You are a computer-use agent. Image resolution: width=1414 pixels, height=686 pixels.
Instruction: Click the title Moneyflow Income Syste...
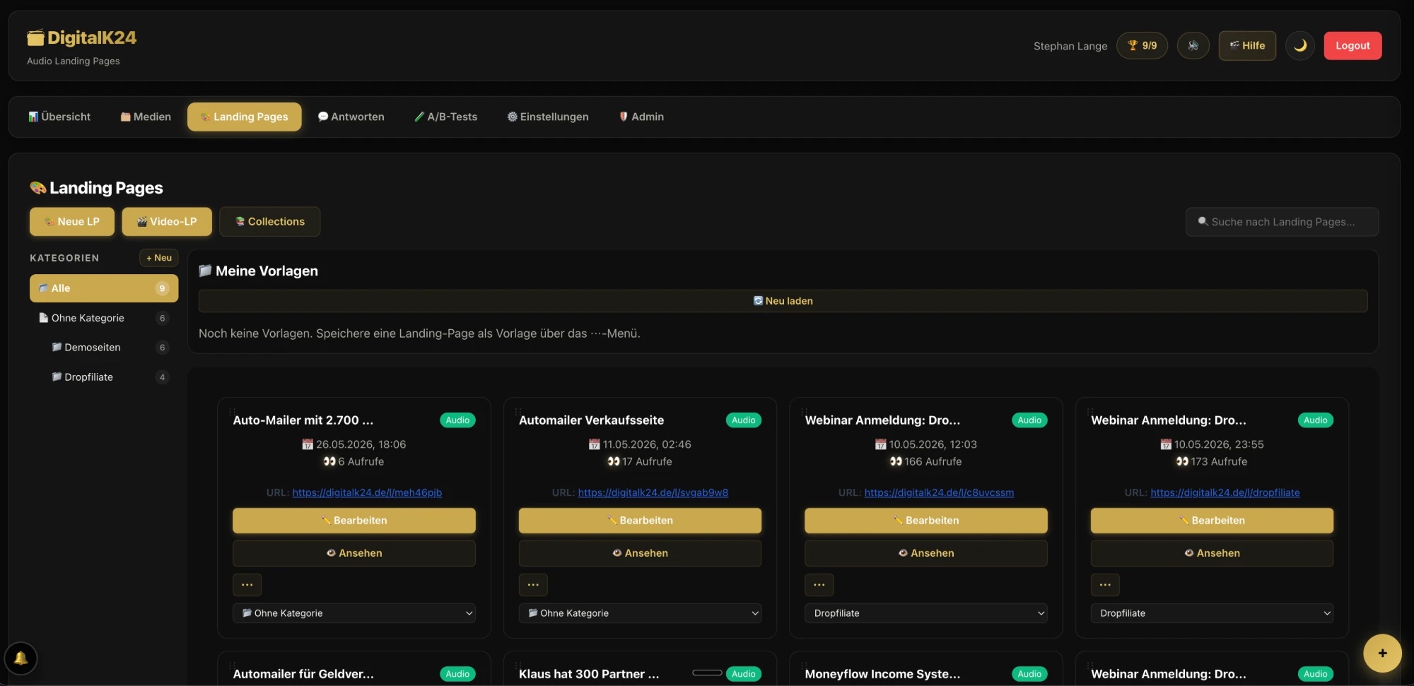coord(882,674)
